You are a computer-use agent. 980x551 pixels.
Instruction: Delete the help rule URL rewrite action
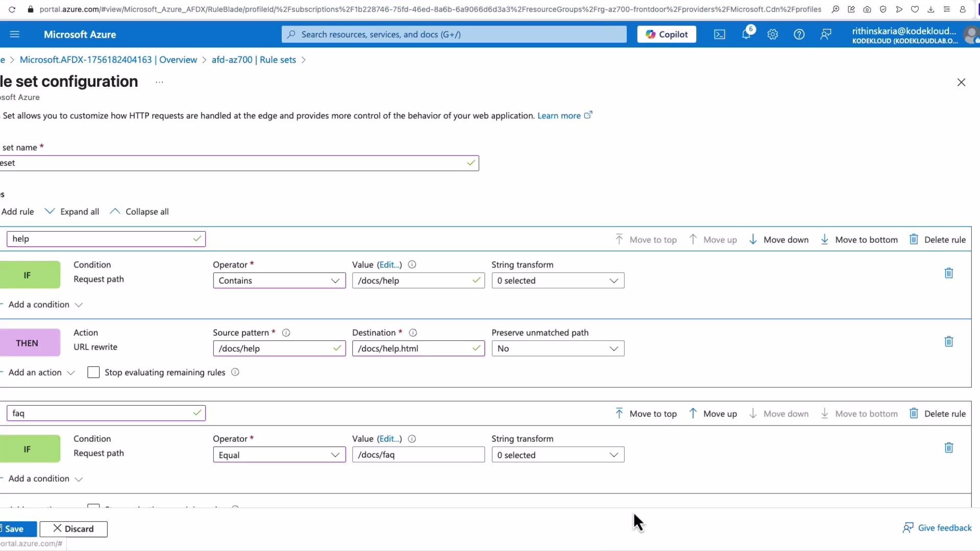click(x=949, y=341)
